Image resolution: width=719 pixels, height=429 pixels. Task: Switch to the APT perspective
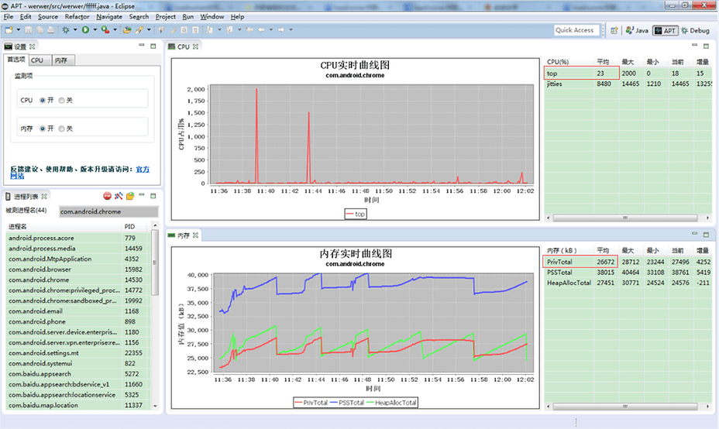pos(666,30)
